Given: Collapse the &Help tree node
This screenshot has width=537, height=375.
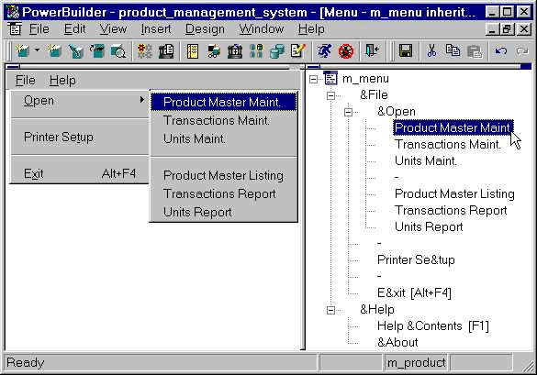Looking at the screenshot, I should pos(330,310).
